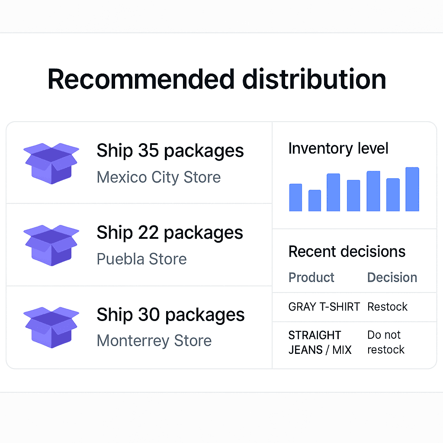
Task: Click the Inventory level heading
Action: point(338,148)
